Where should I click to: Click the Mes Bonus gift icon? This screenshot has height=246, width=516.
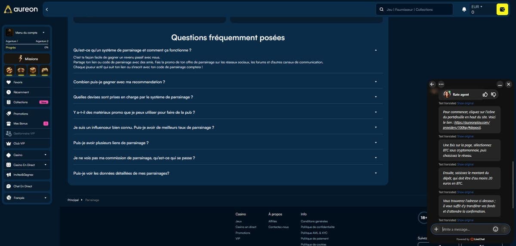(x=9, y=124)
